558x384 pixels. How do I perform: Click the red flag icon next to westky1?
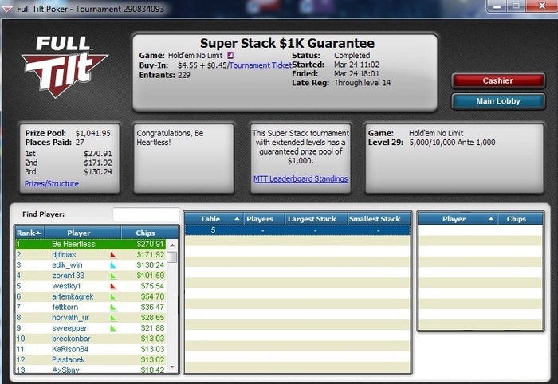tap(113, 286)
